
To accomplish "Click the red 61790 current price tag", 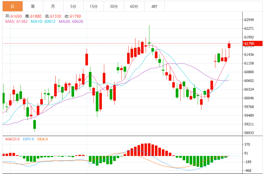I will point(252,43).
